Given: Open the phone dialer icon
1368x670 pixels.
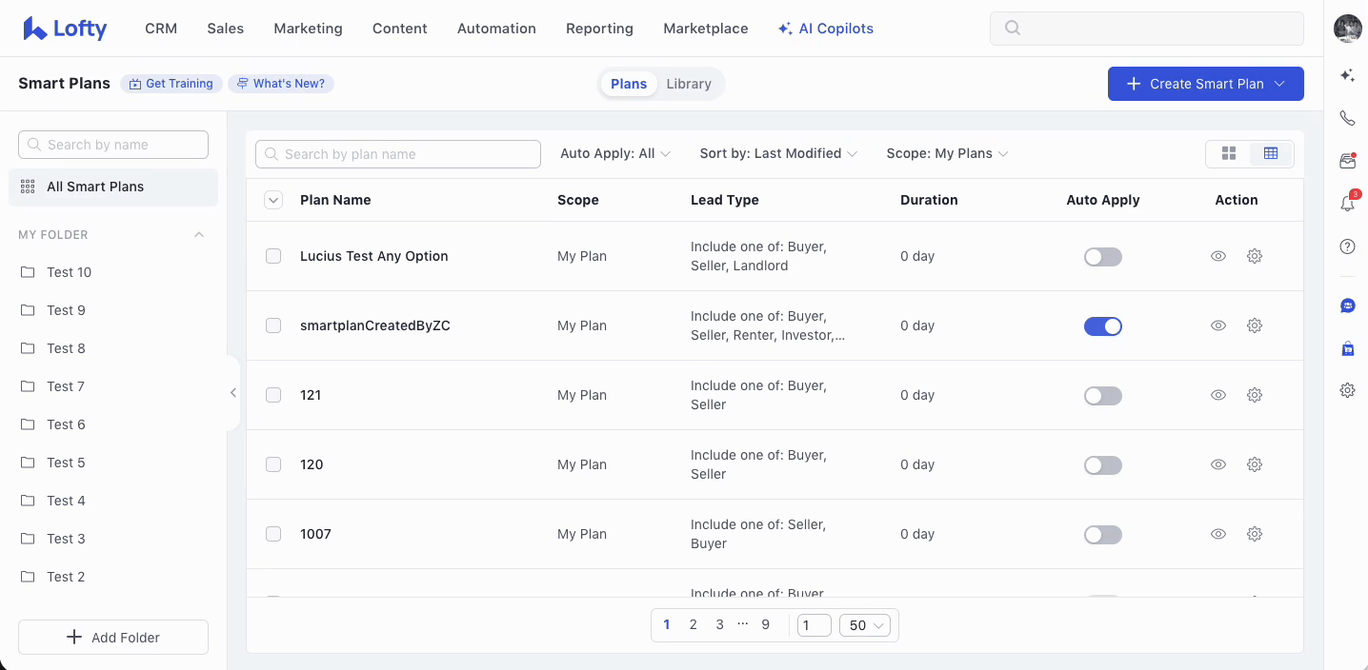Looking at the screenshot, I should [1347, 118].
